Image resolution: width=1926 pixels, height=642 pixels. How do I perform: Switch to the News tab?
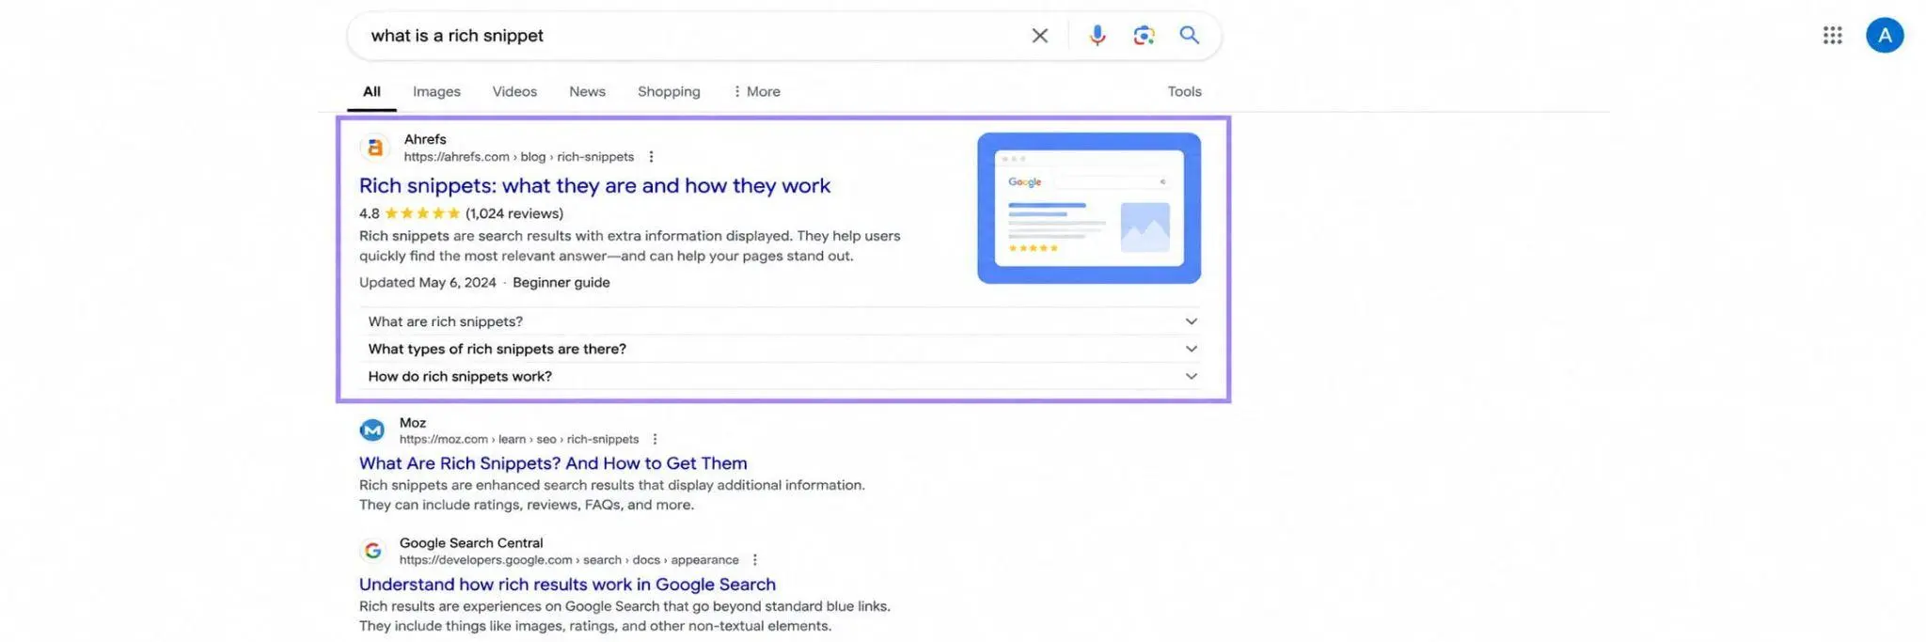point(587,91)
